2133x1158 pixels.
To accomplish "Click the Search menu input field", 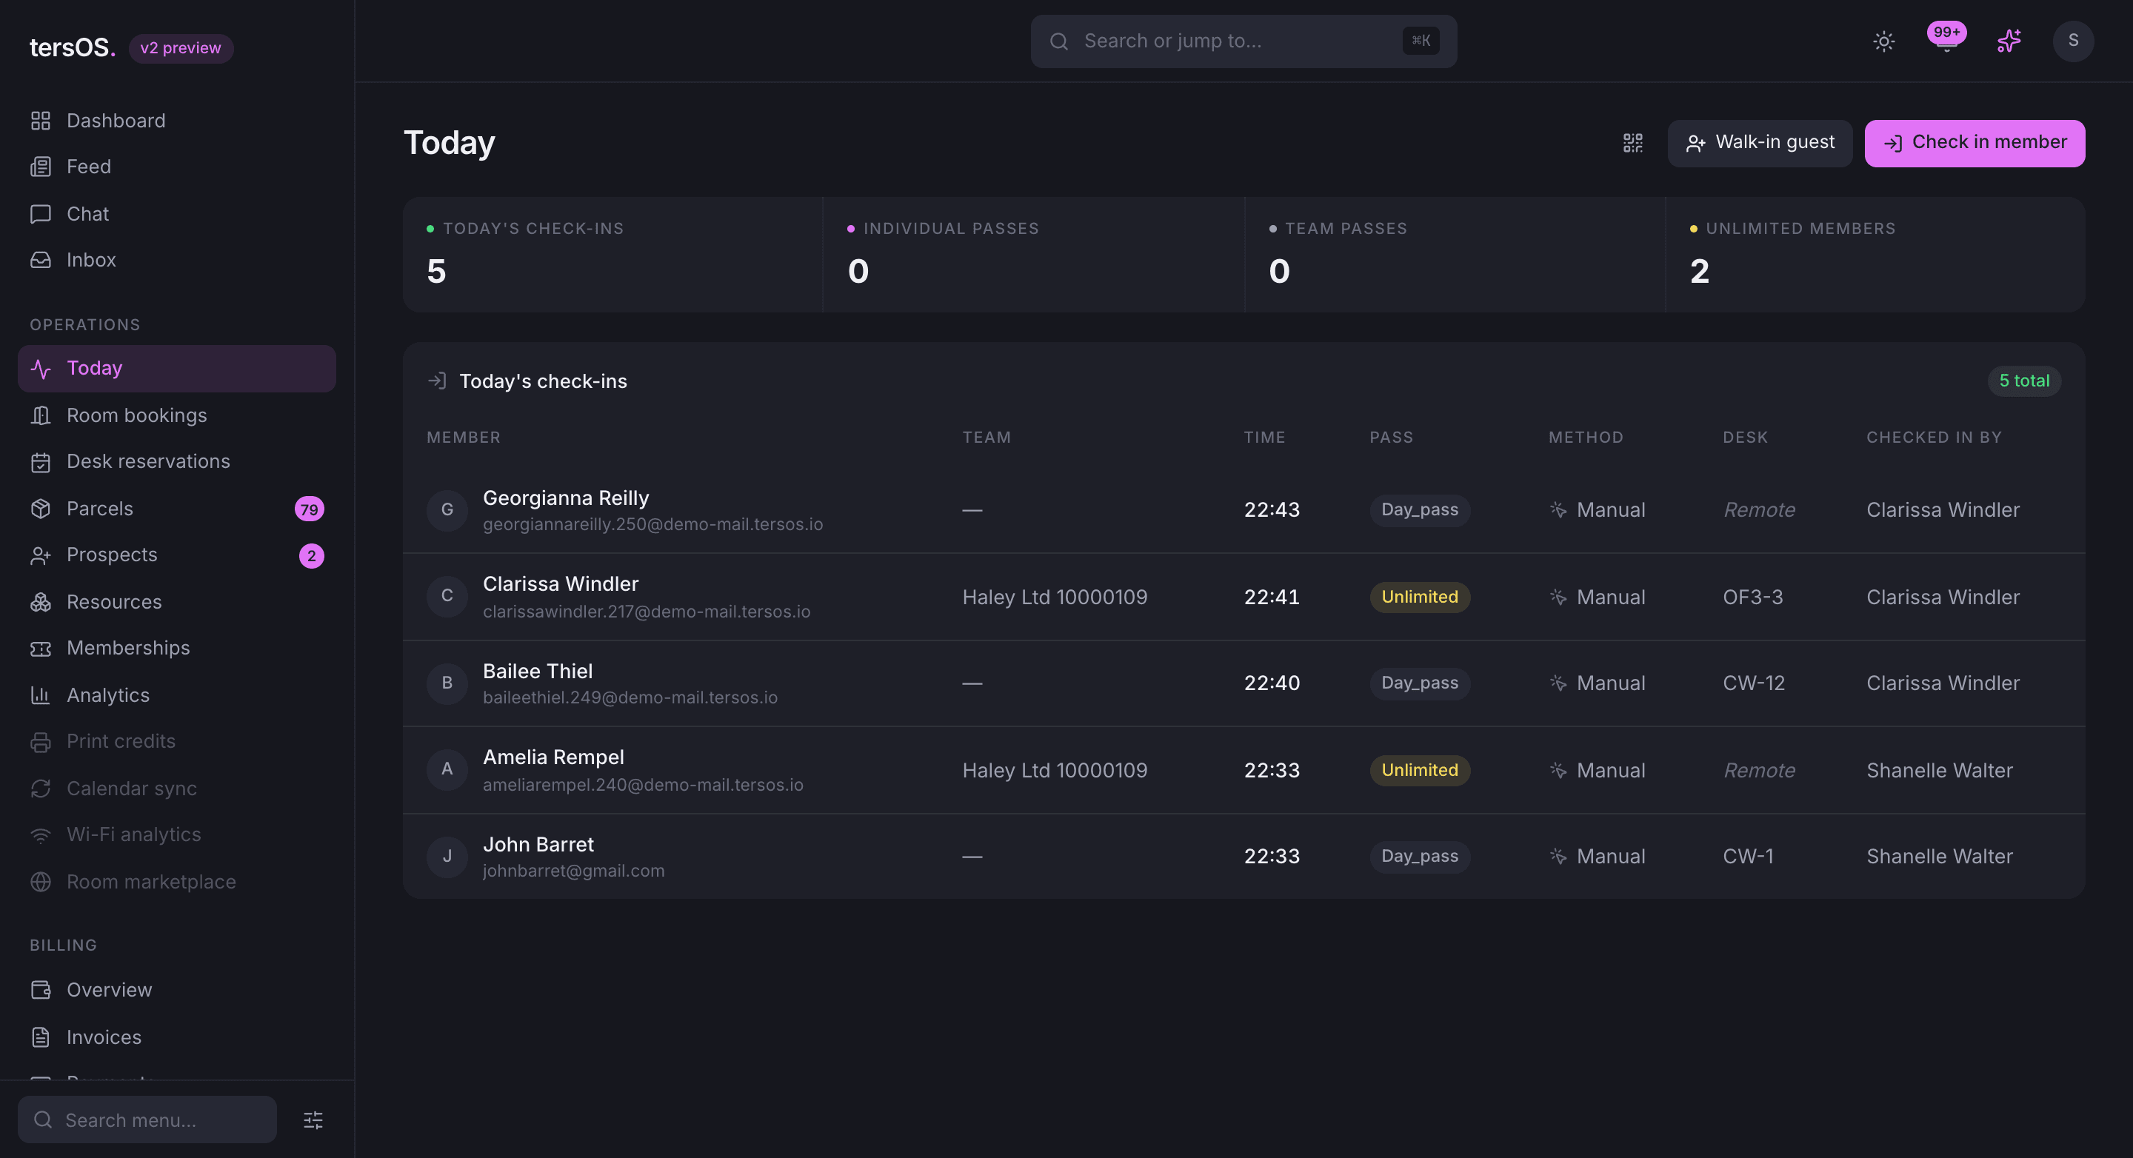I will (x=147, y=1120).
